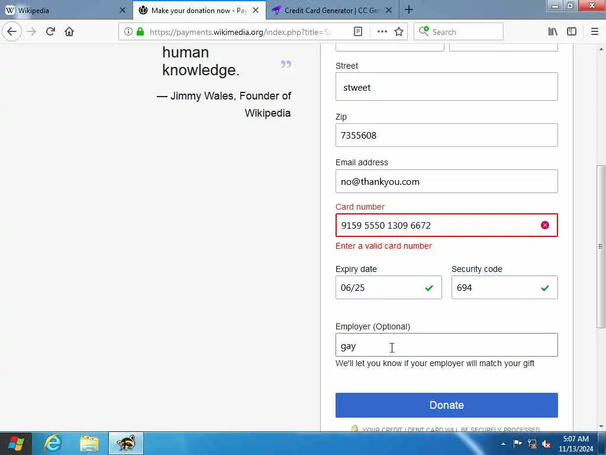Viewport: 606px width, 455px height.
Task: Open a new tab with plus button
Action: (409, 10)
